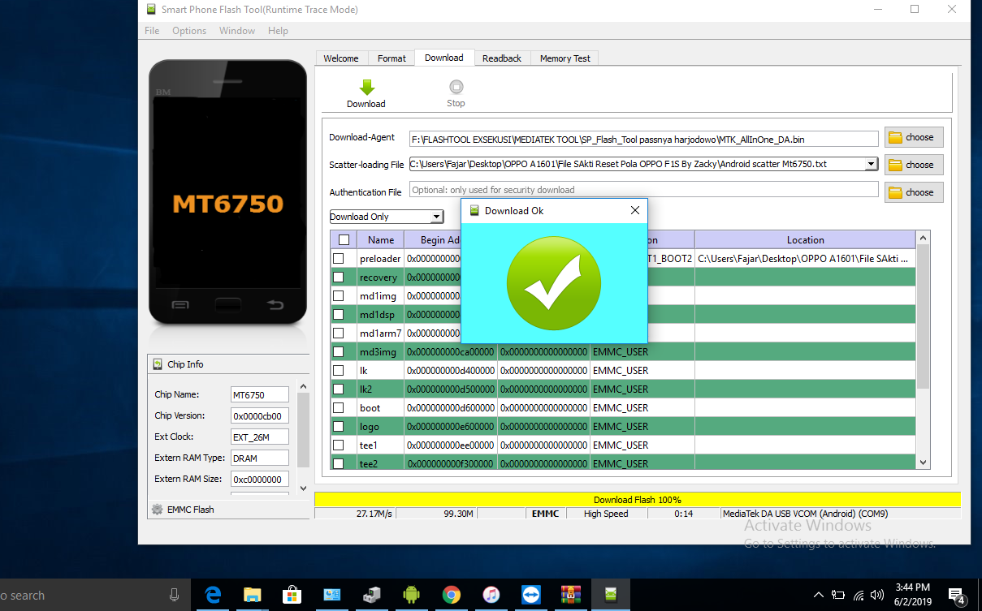
Task: Open WinRAR from the taskbar
Action: point(571,595)
